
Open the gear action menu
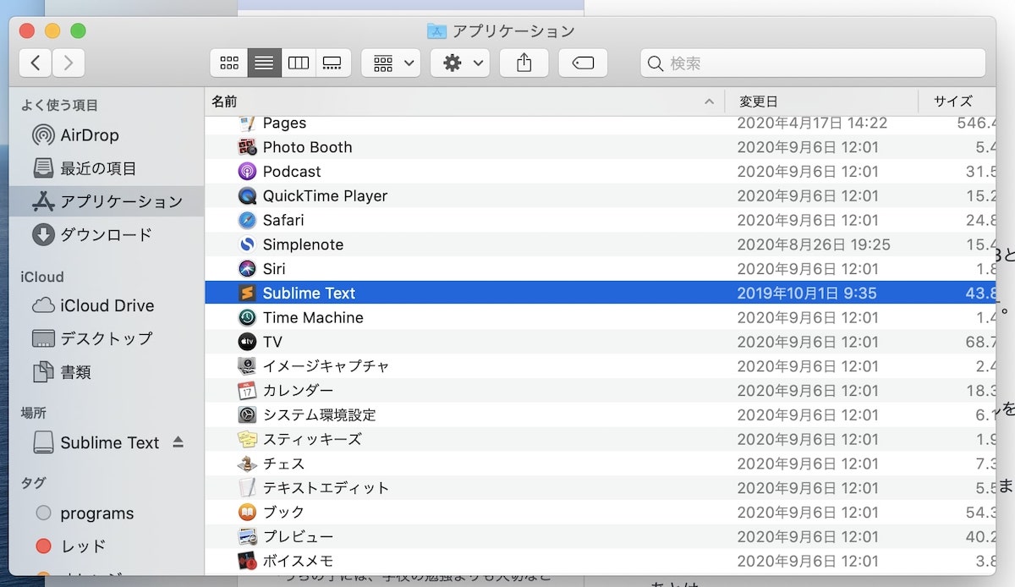coord(460,63)
